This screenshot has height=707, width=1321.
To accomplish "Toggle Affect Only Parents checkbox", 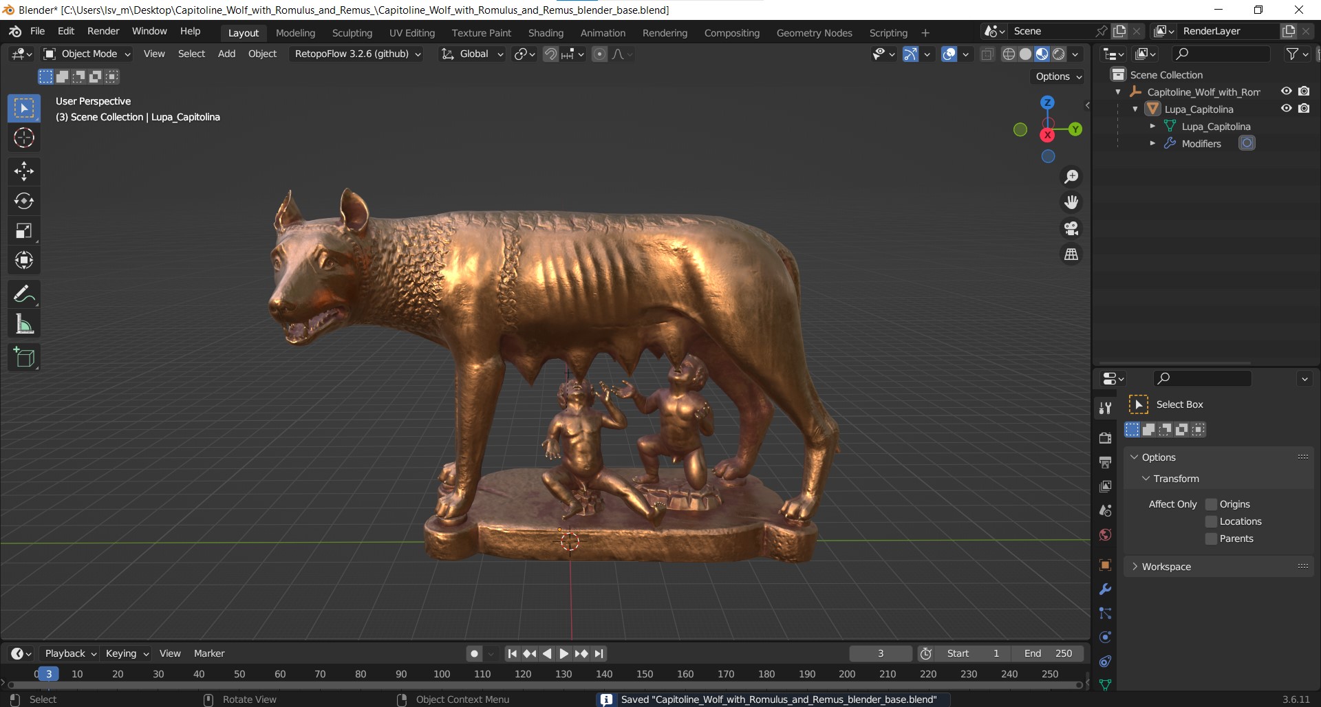I will click(1212, 539).
